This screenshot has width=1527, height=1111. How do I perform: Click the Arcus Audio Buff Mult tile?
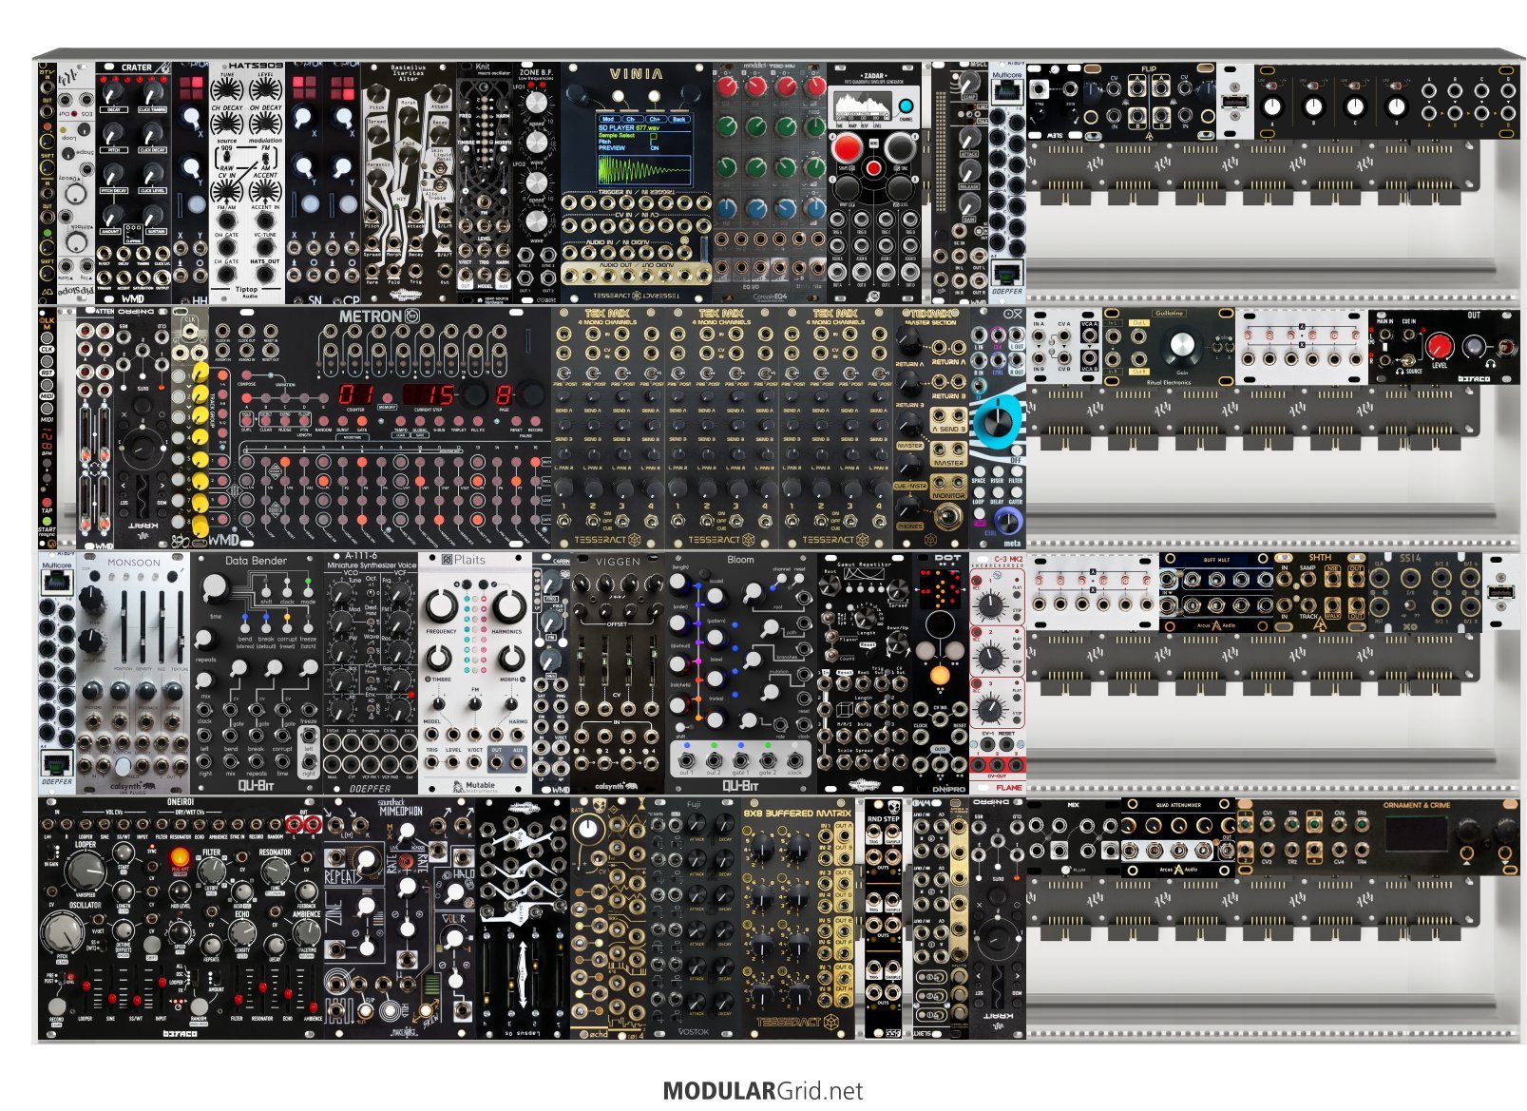pos(1216,592)
